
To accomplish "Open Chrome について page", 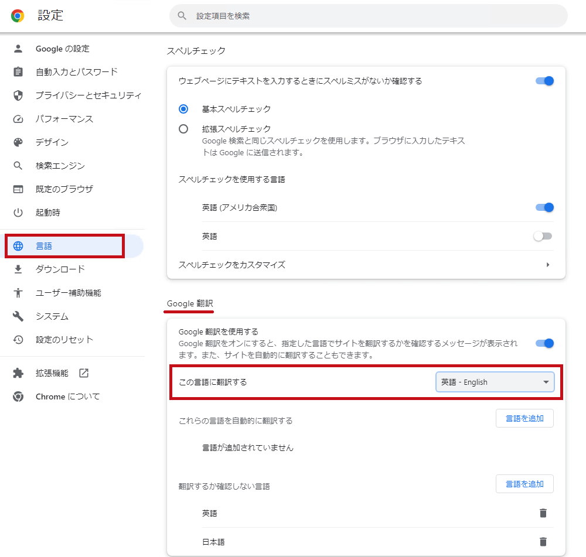I will pos(67,397).
